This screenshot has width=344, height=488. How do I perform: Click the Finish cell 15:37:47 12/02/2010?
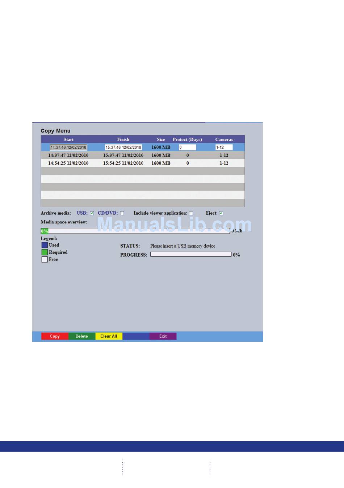point(123,155)
